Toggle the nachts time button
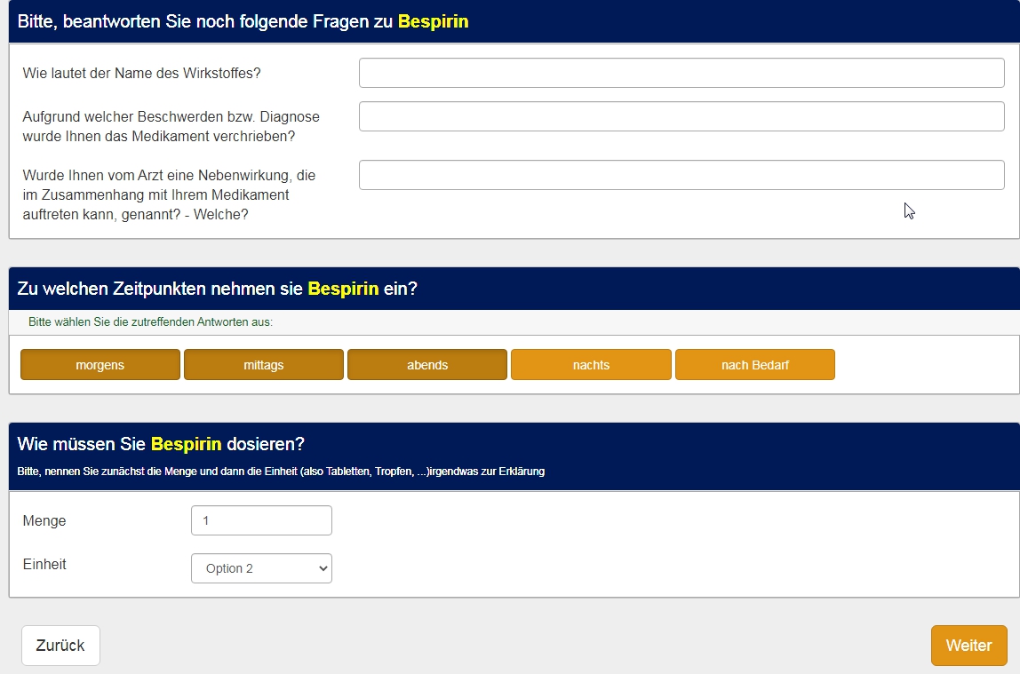 point(592,365)
